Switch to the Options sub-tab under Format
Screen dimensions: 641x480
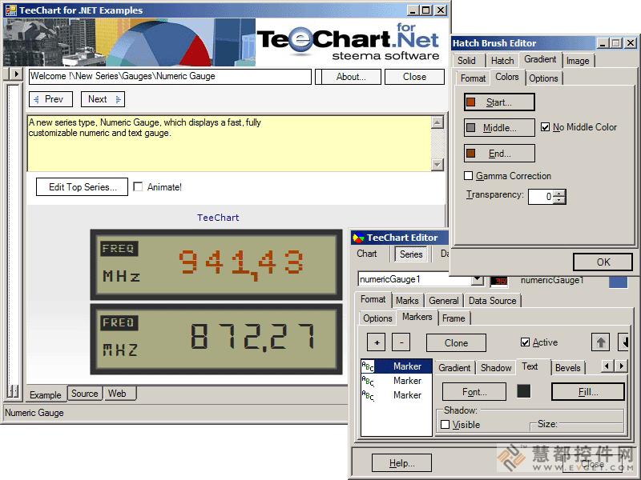[377, 318]
